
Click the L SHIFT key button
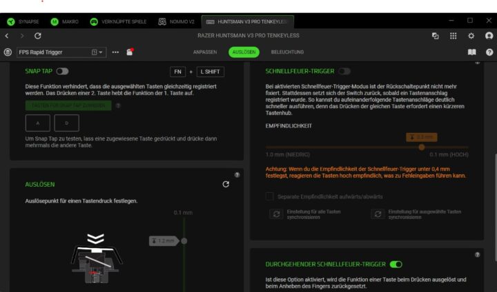[x=211, y=72]
